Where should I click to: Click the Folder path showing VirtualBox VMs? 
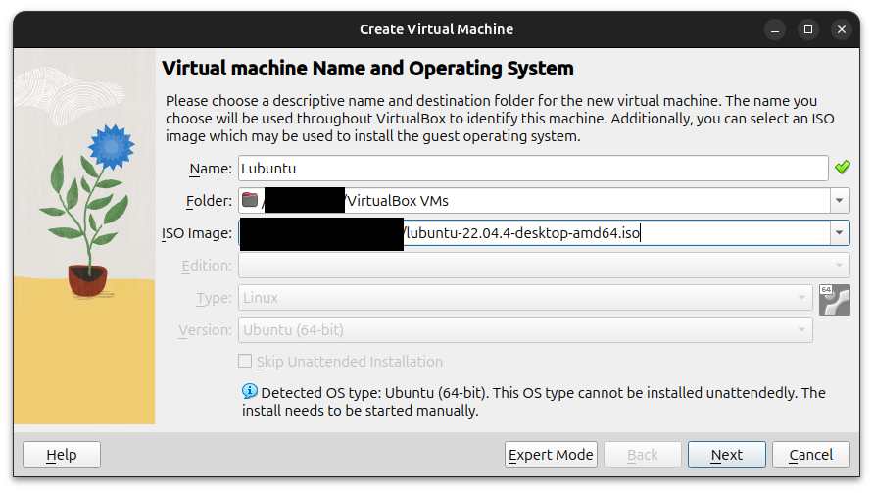pos(535,201)
